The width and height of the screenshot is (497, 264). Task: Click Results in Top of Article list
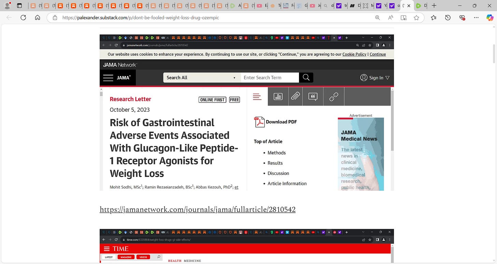click(x=275, y=163)
